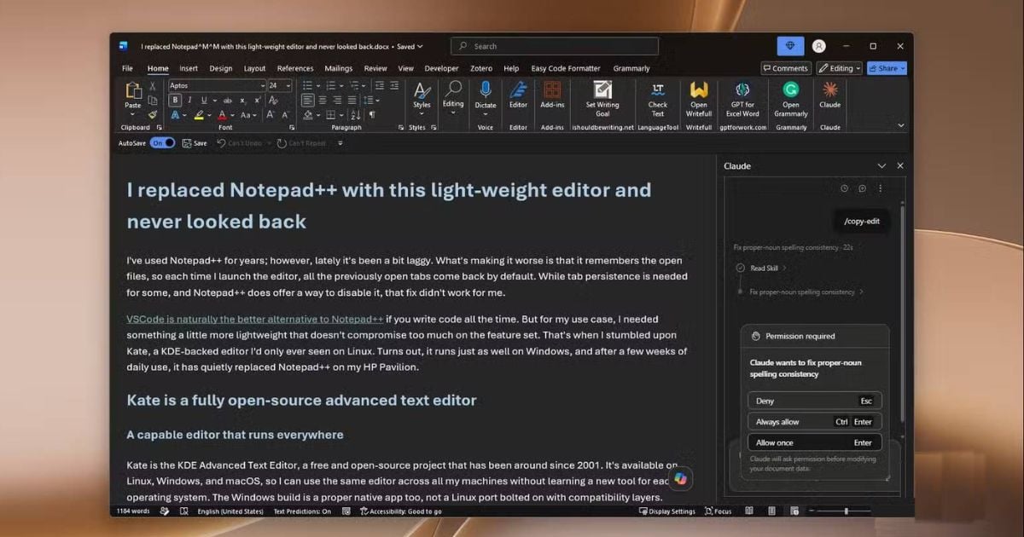Click the Numbering list icon
Screen dimensions: 1024x537
(x=331, y=85)
